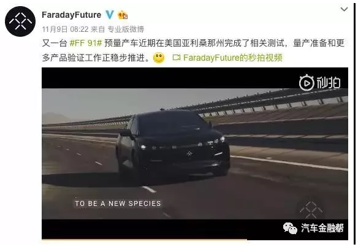Viewport: 358px width, 247px height.
Task: Click the FF logo watermark in video
Action: [311, 209]
